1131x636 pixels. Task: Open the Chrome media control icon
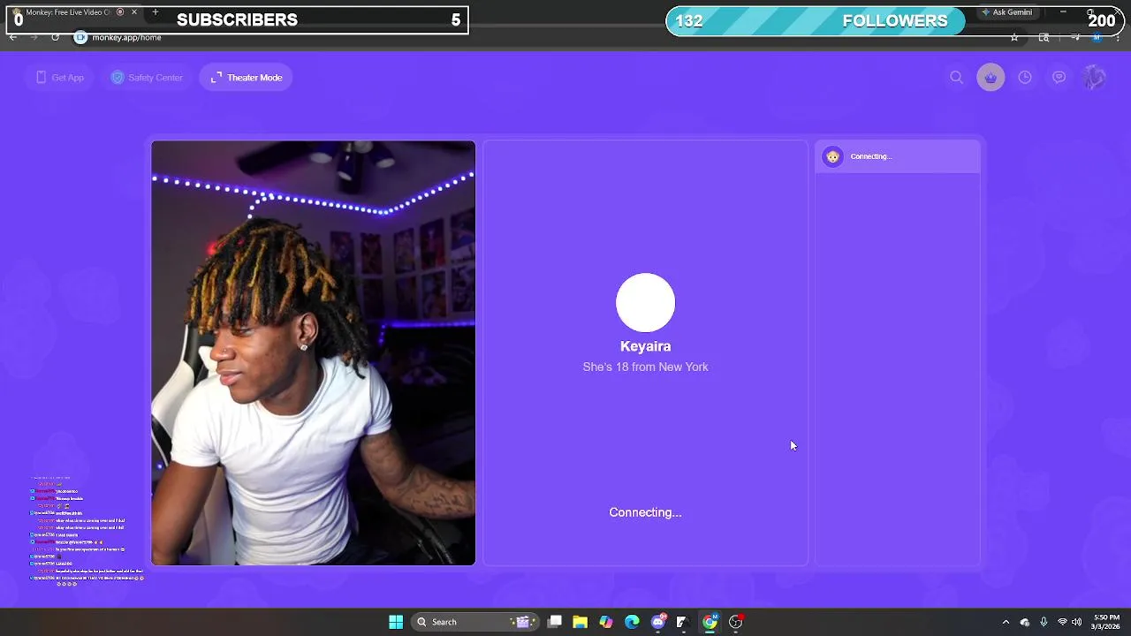1075,37
